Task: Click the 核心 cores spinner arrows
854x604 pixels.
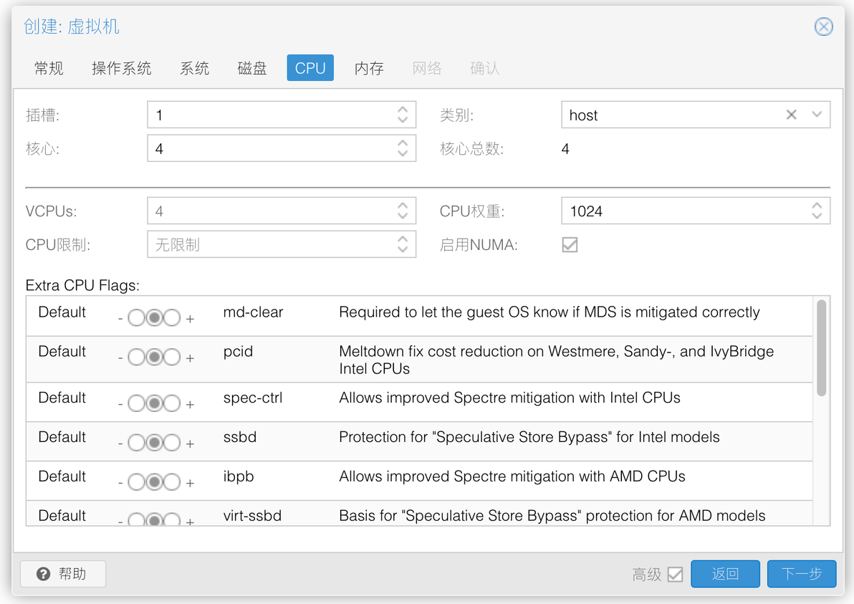Action: 402,149
